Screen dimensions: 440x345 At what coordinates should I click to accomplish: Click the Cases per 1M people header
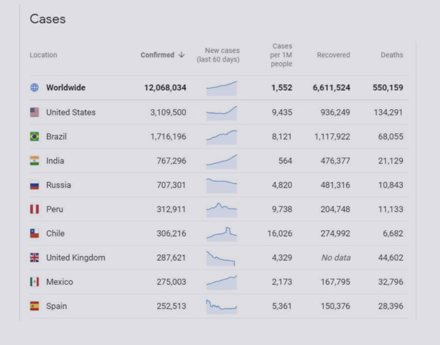(x=282, y=55)
